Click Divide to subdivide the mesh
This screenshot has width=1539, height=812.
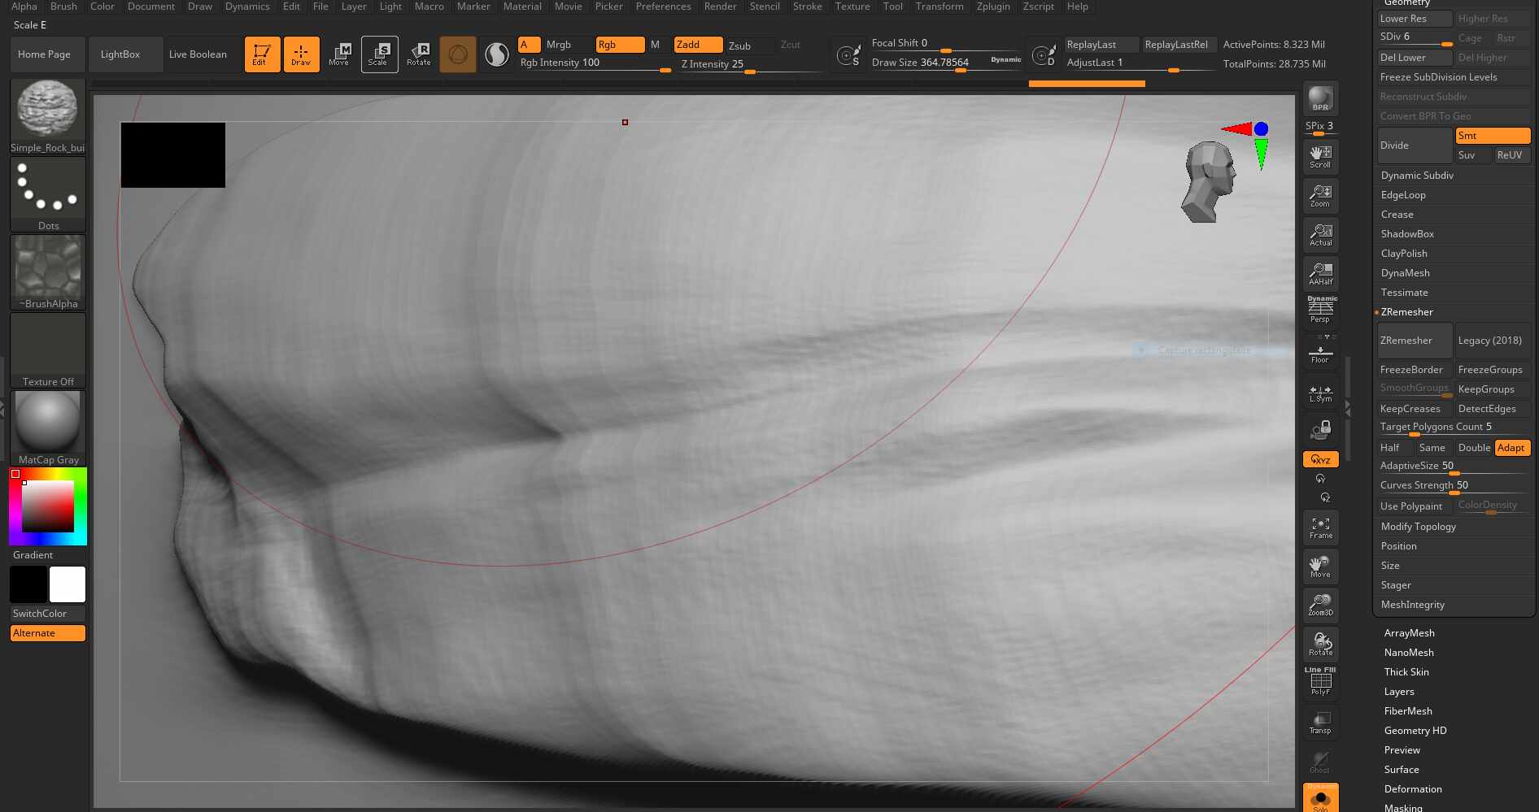pyautogui.click(x=1394, y=145)
